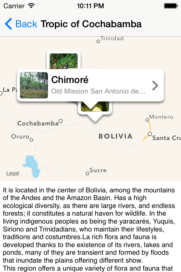Open the Legal link on the map
The height and width of the screenshot is (272, 181).
(13, 173)
